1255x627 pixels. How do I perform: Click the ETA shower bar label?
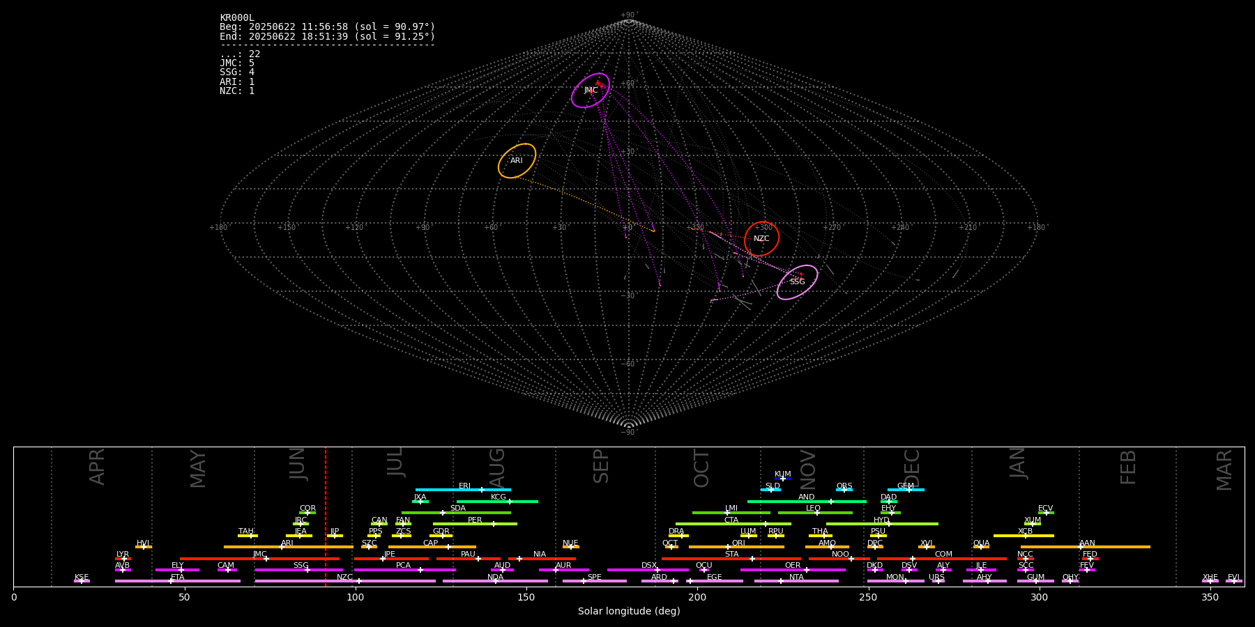[178, 578]
